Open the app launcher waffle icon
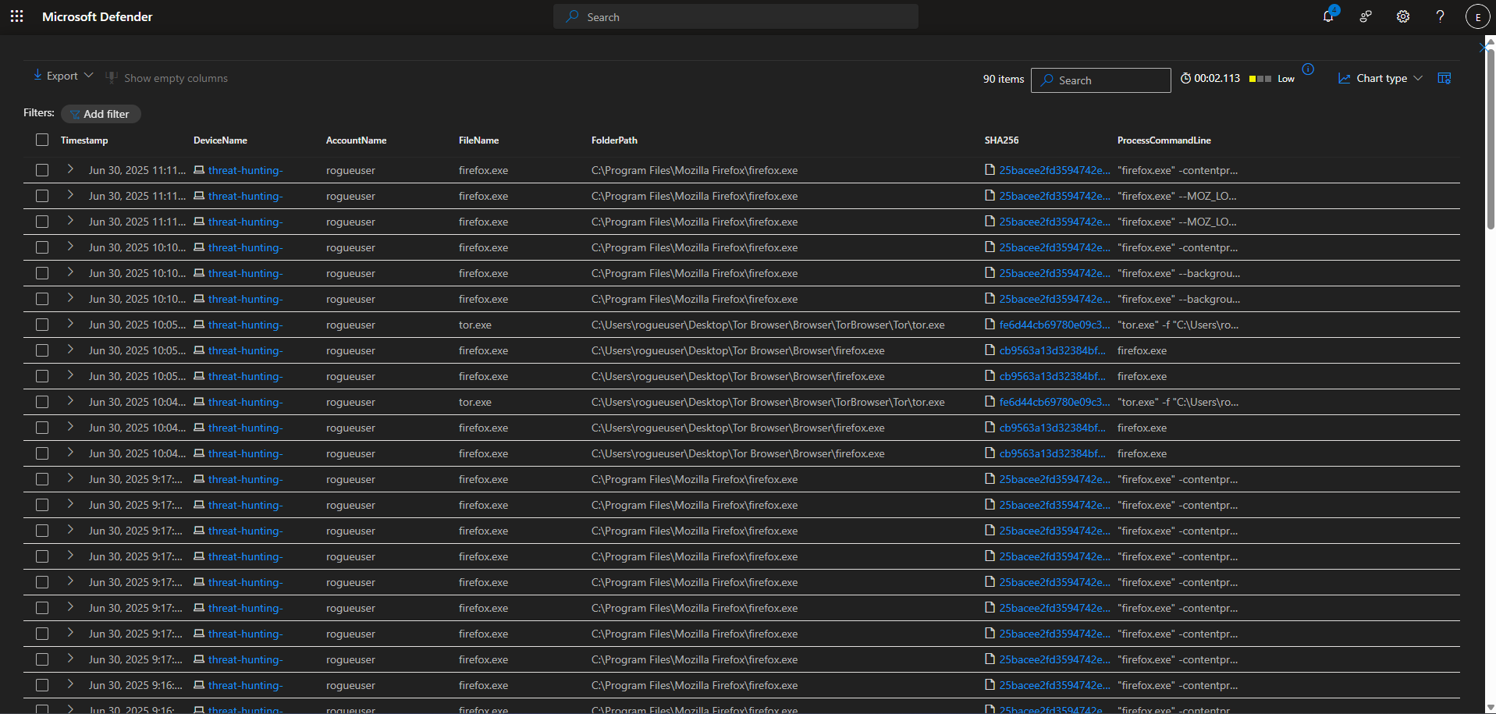The height and width of the screenshot is (714, 1496). pyautogui.click(x=16, y=16)
